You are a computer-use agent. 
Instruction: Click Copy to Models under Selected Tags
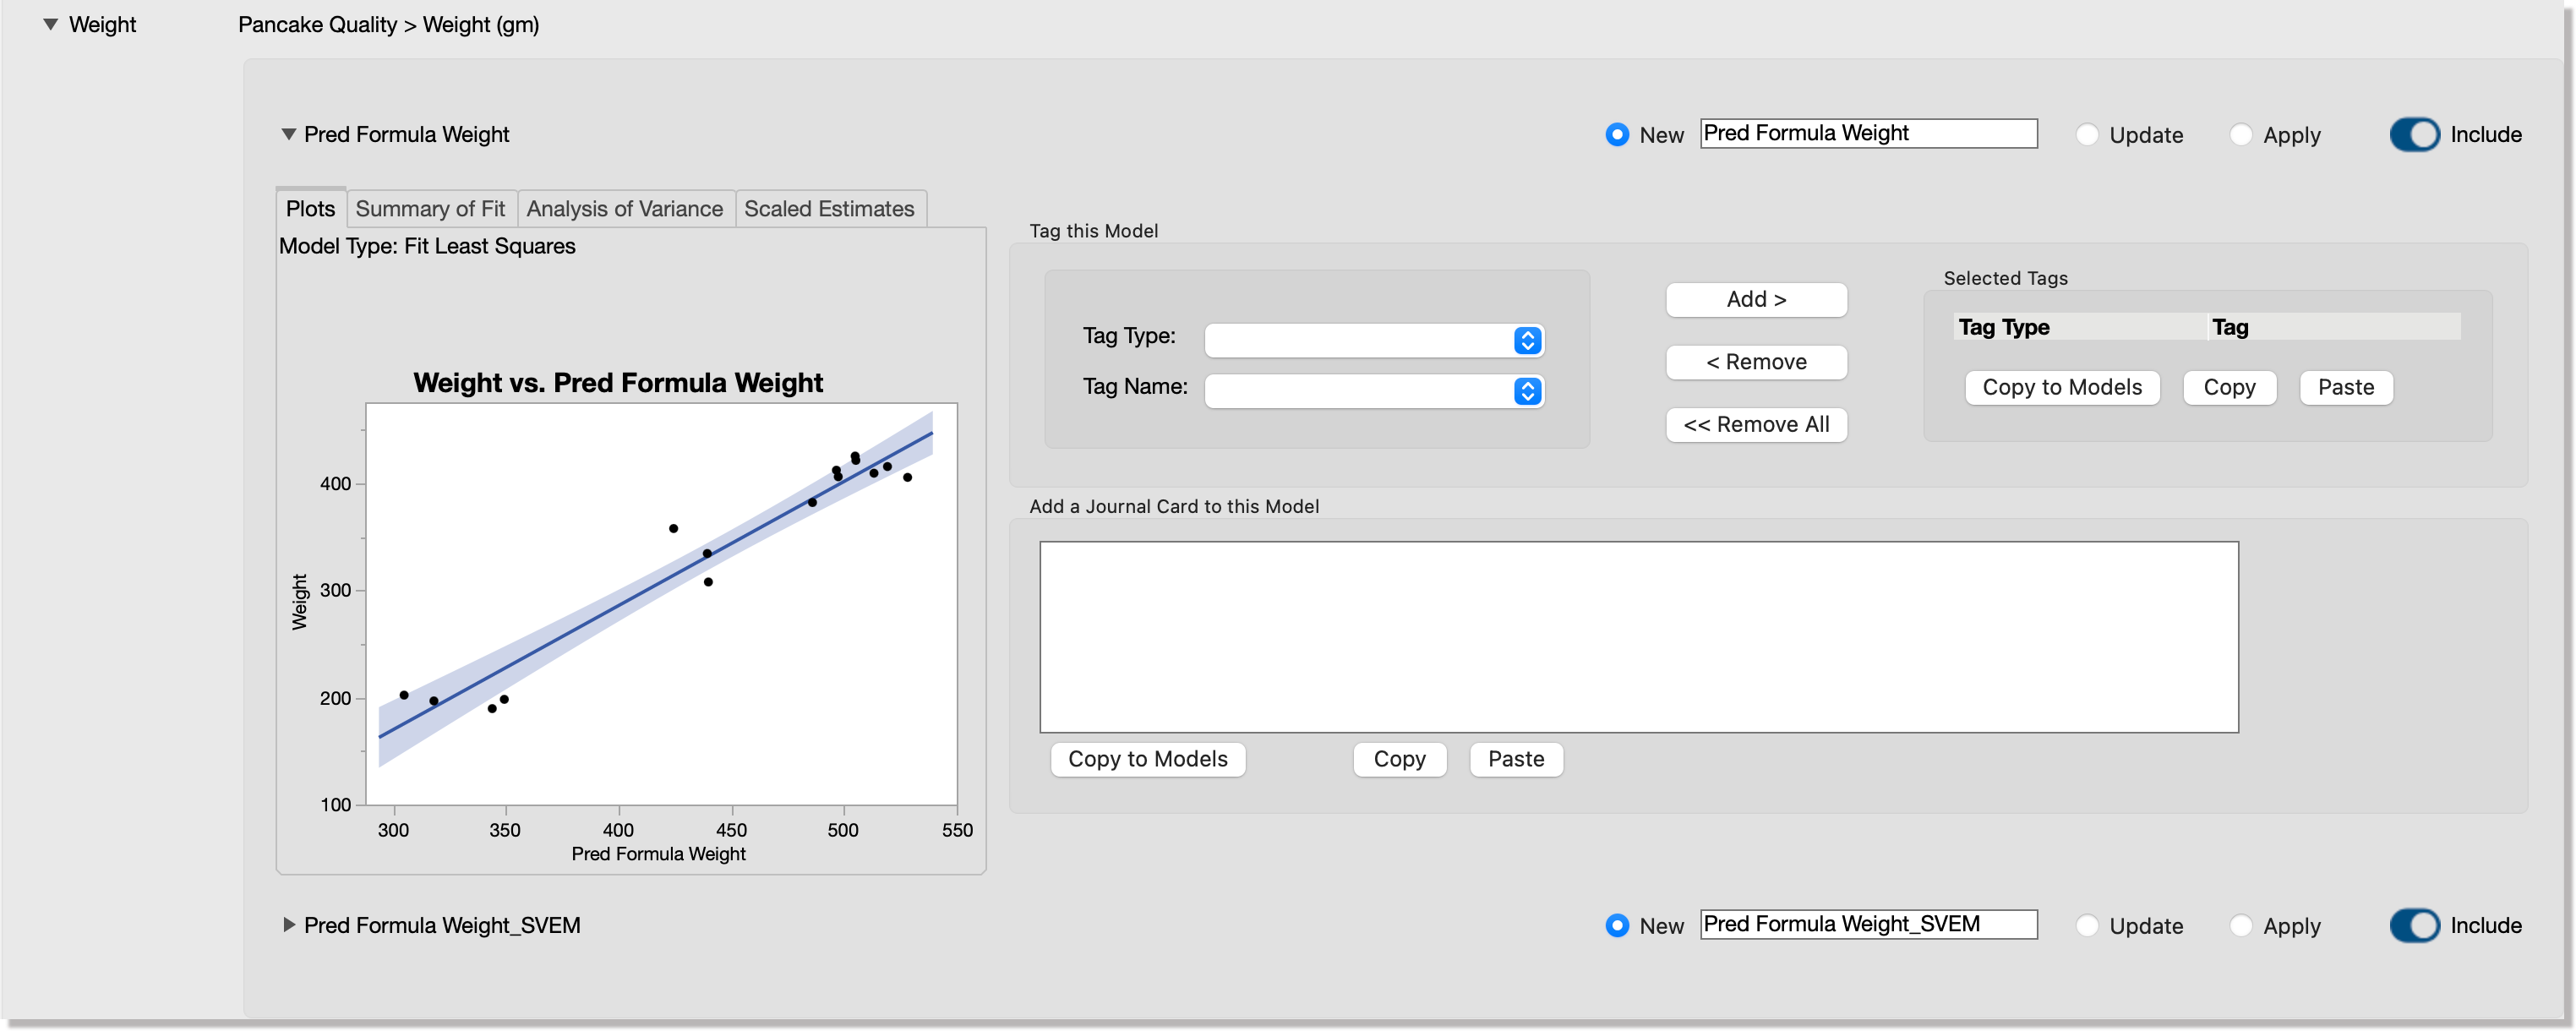(2061, 387)
